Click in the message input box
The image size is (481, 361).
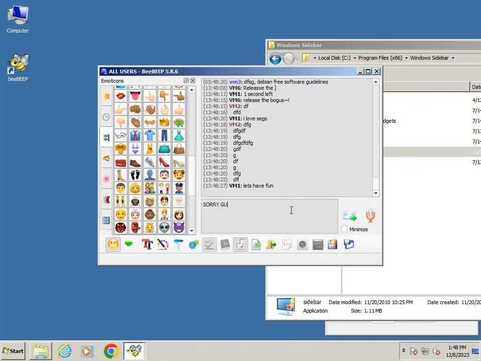269,216
